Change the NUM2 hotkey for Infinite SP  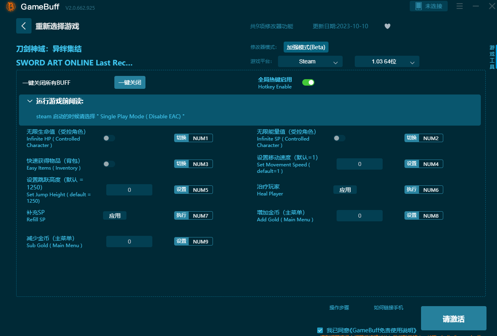click(x=431, y=138)
